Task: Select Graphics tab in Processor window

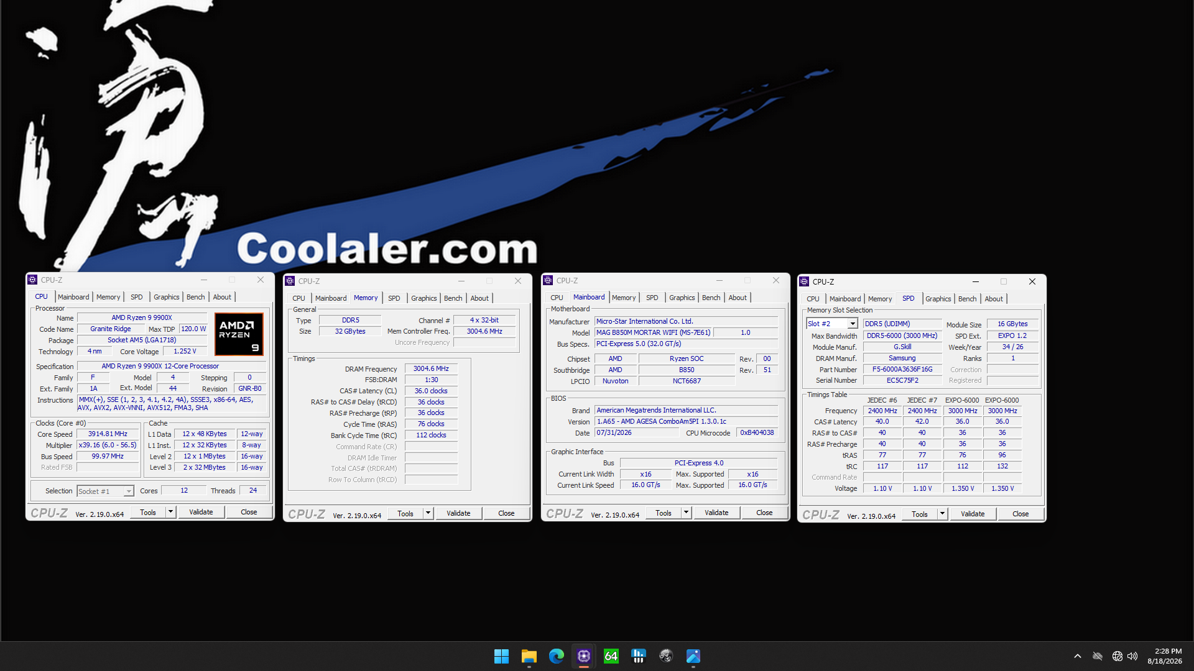Action: click(x=167, y=297)
